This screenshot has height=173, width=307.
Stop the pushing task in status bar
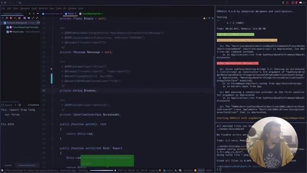(115, 171)
